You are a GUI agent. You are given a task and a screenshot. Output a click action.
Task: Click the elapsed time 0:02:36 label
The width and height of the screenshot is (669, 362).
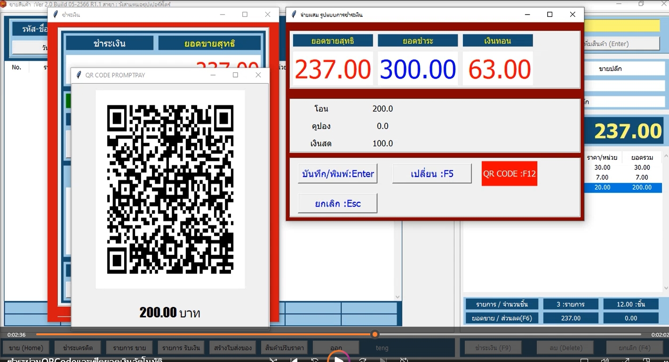point(16,335)
